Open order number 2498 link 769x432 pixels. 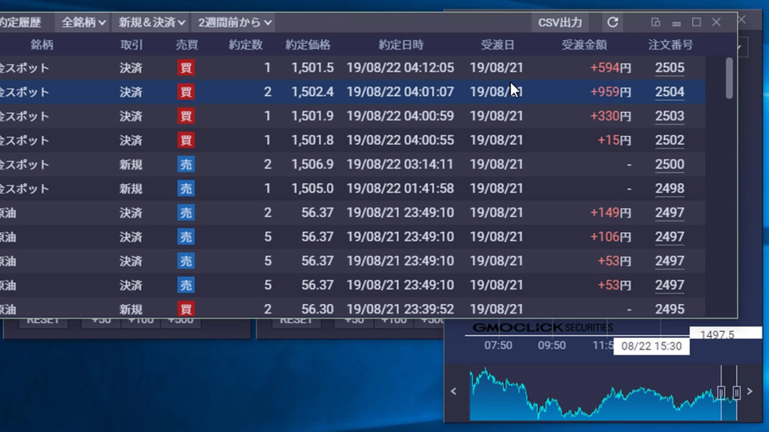(x=670, y=189)
